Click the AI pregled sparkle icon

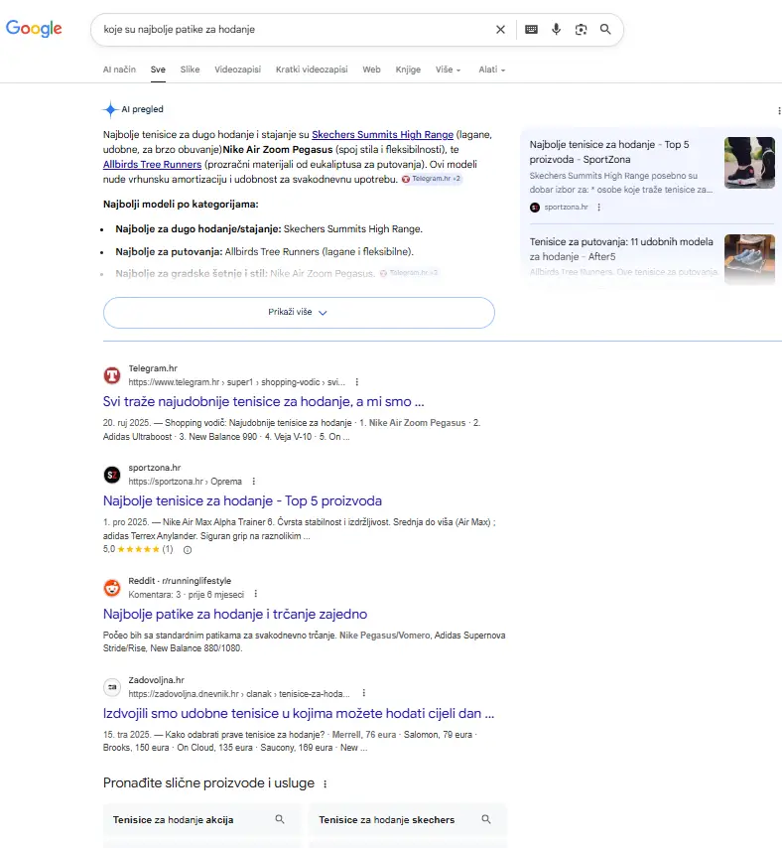coord(110,109)
